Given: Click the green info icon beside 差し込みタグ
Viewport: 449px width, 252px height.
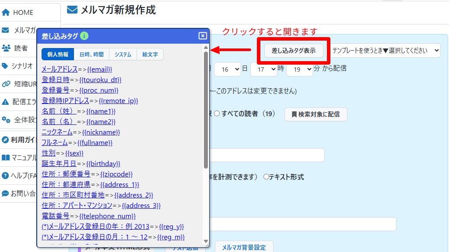Looking at the screenshot, I should click(84, 36).
